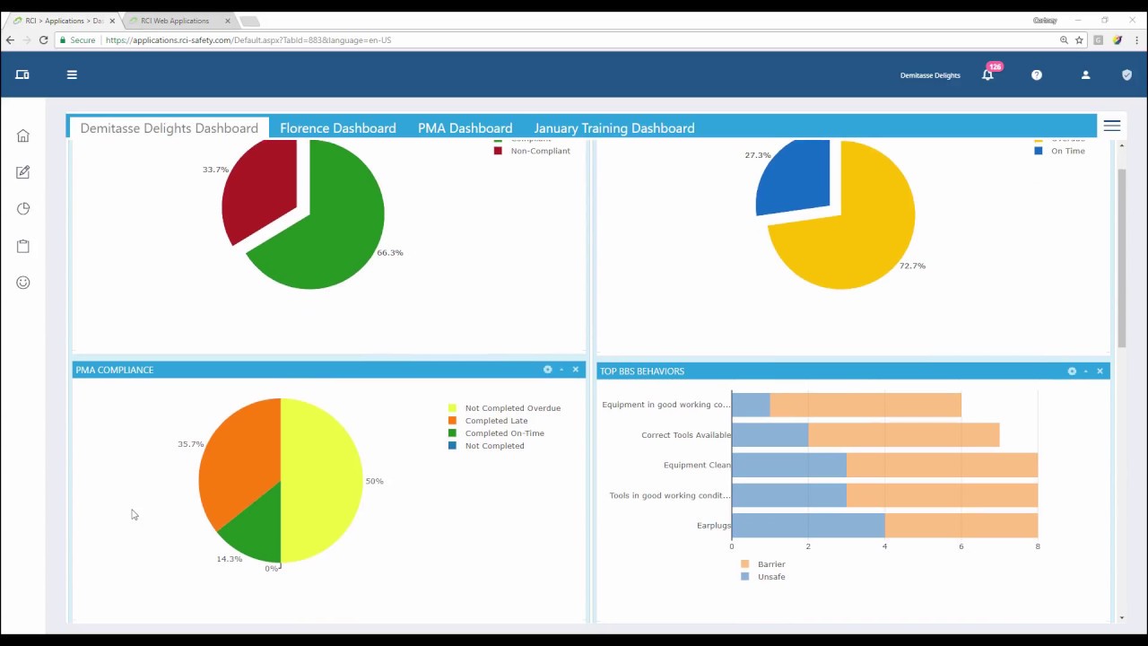The width and height of the screenshot is (1148, 646).
Task: Open the edit form icon in sidebar
Action: point(23,172)
